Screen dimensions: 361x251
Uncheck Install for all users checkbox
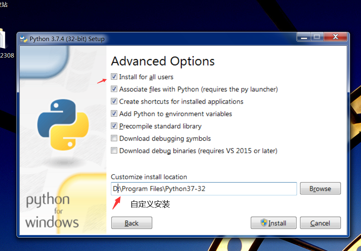point(114,77)
